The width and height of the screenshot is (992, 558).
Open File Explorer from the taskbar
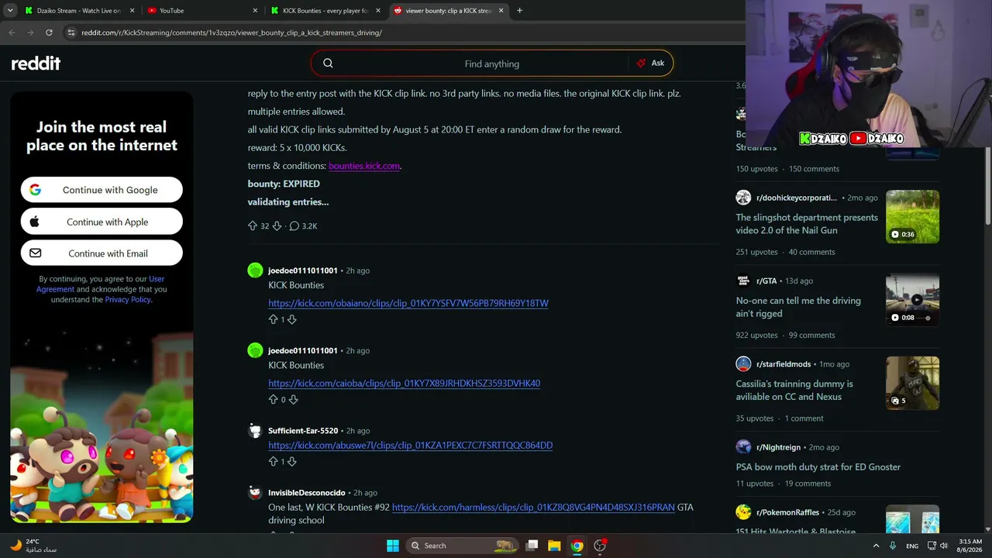click(554, 546)
